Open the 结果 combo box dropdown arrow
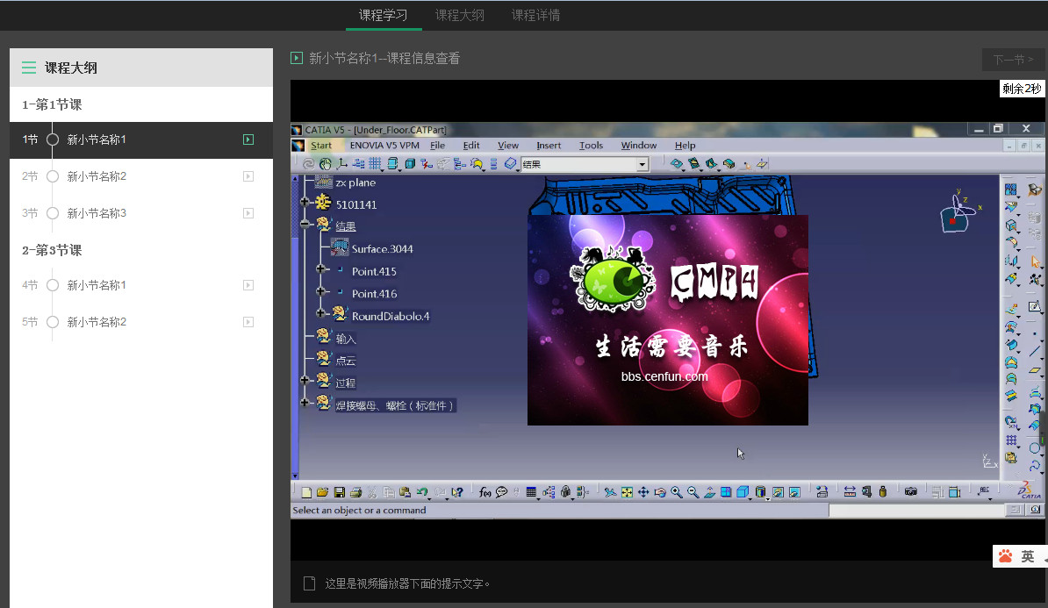Image resolution: width=1048 pixels, height=608 pixels. click(x=642, y=164)
